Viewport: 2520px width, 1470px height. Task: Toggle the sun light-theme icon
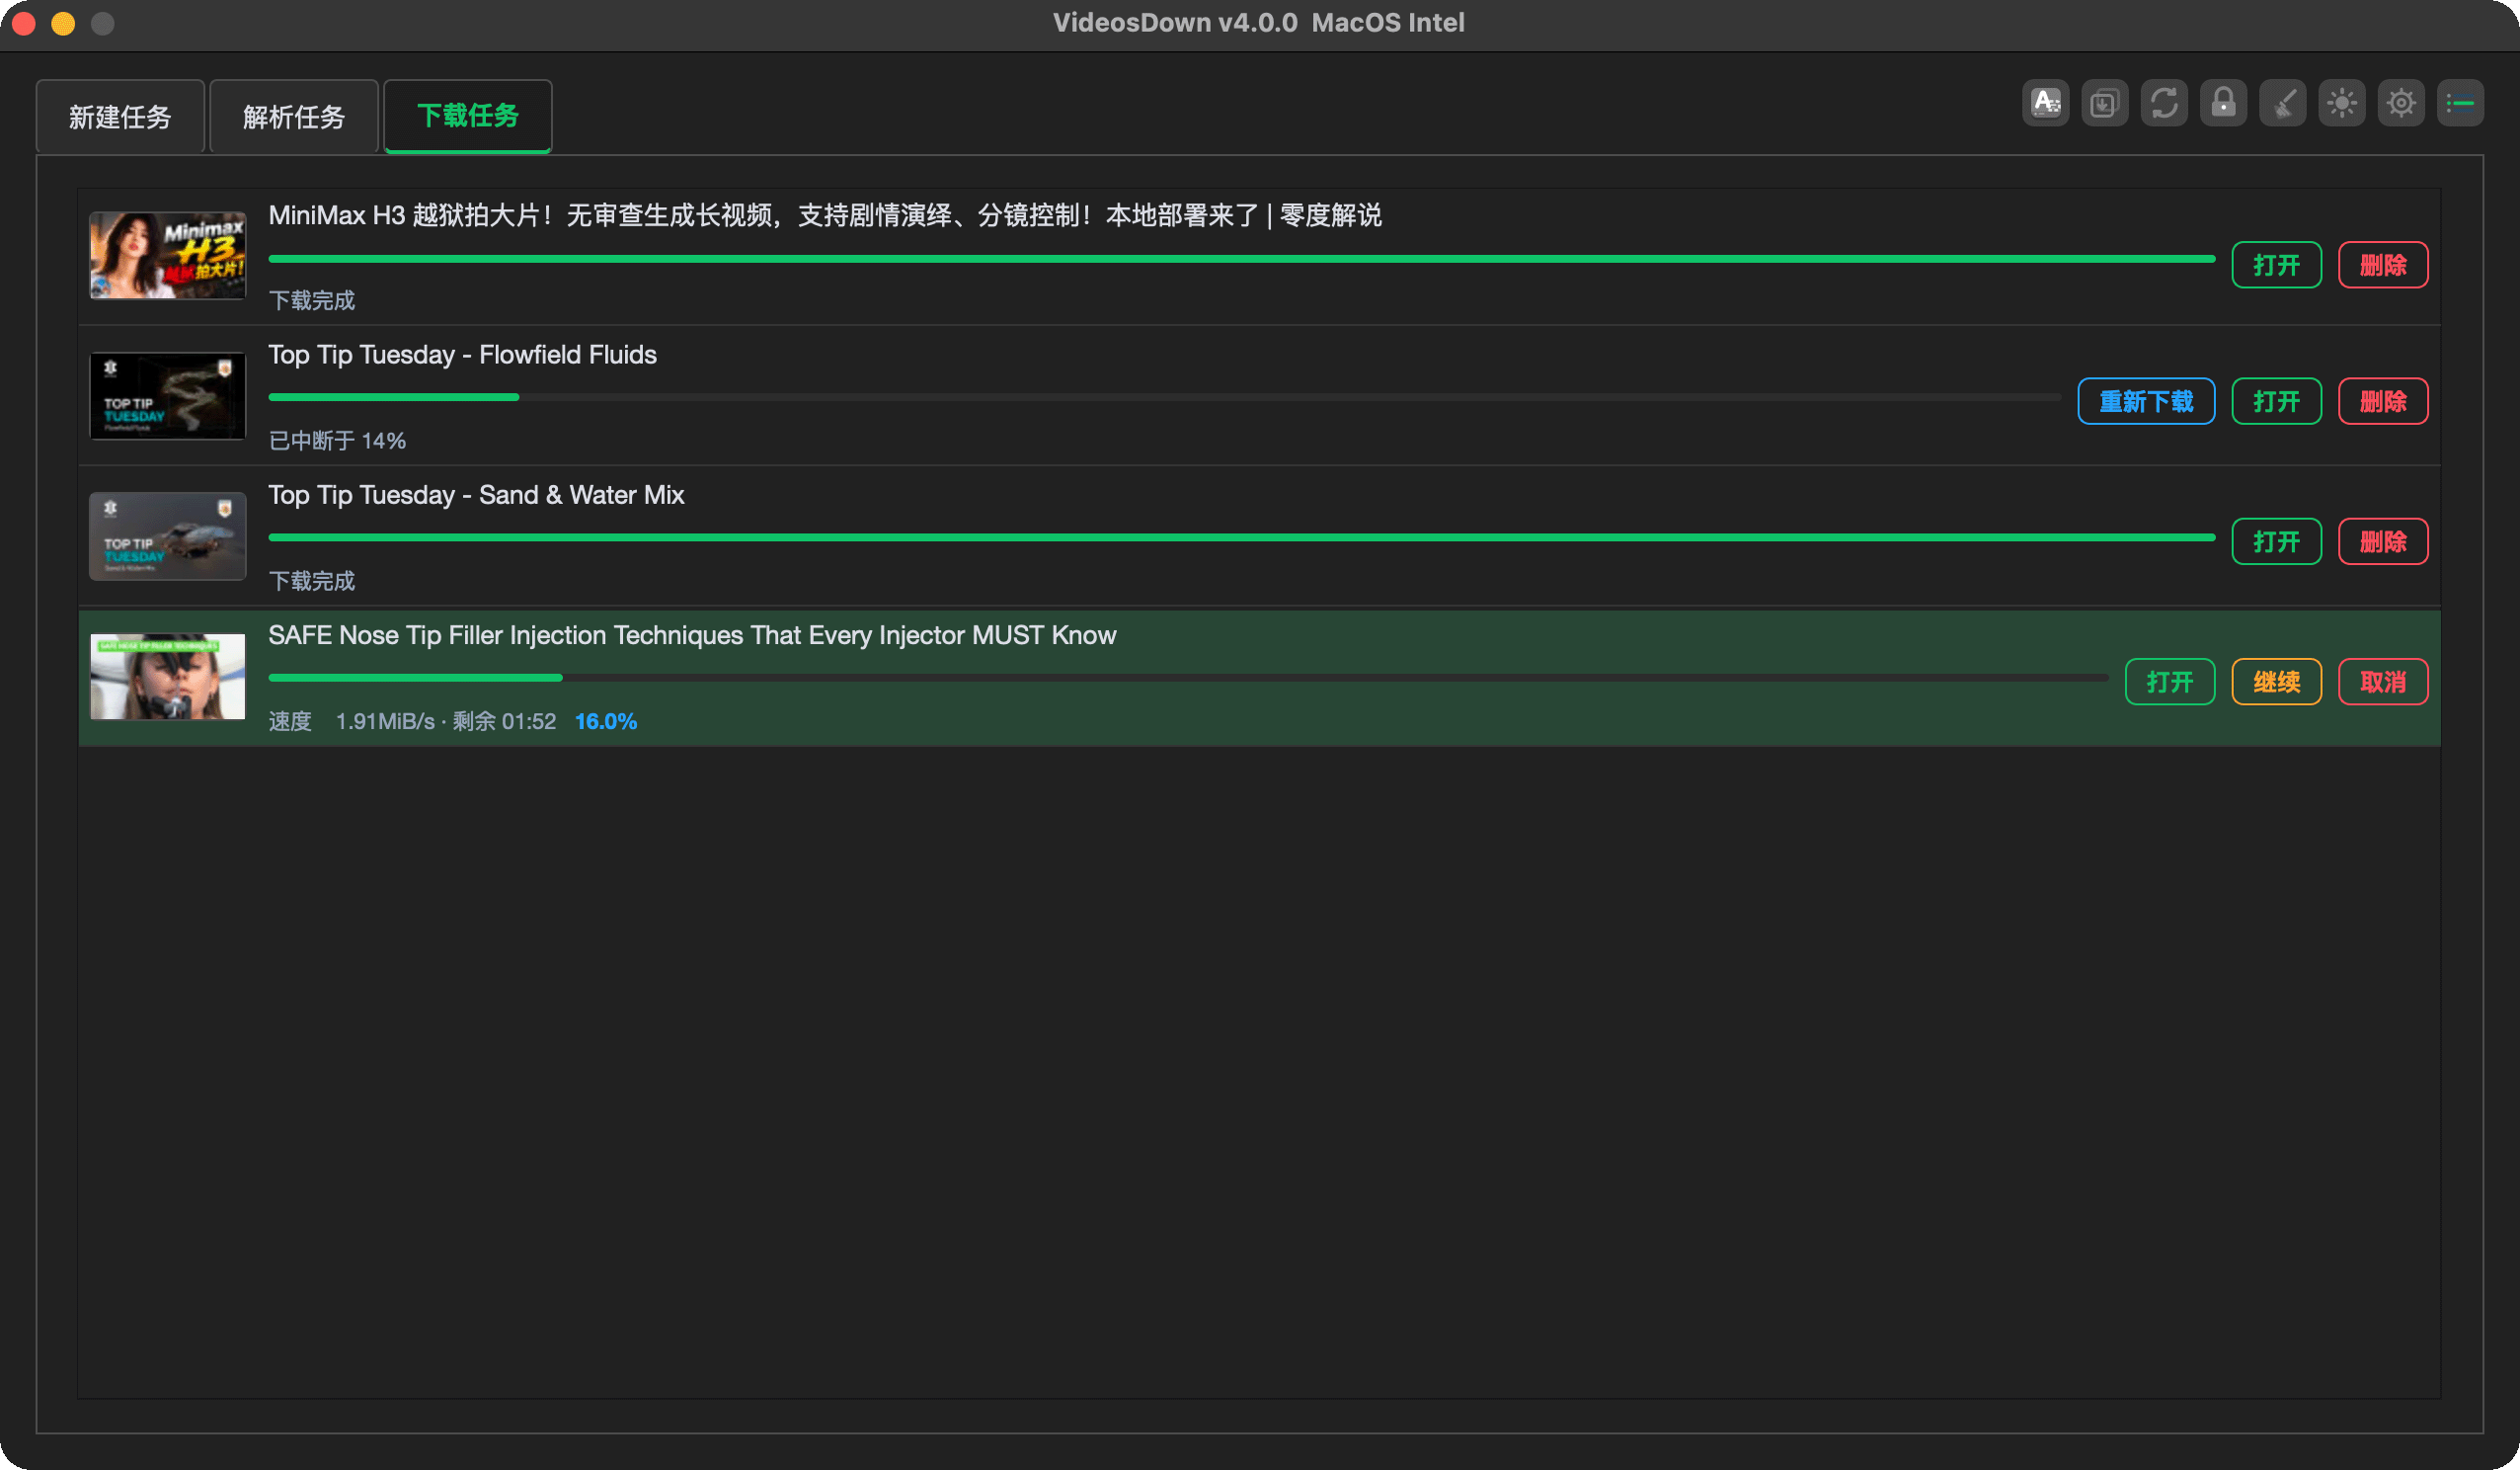pos(2341,103)
